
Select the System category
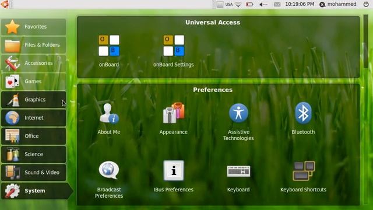(37, 191)
